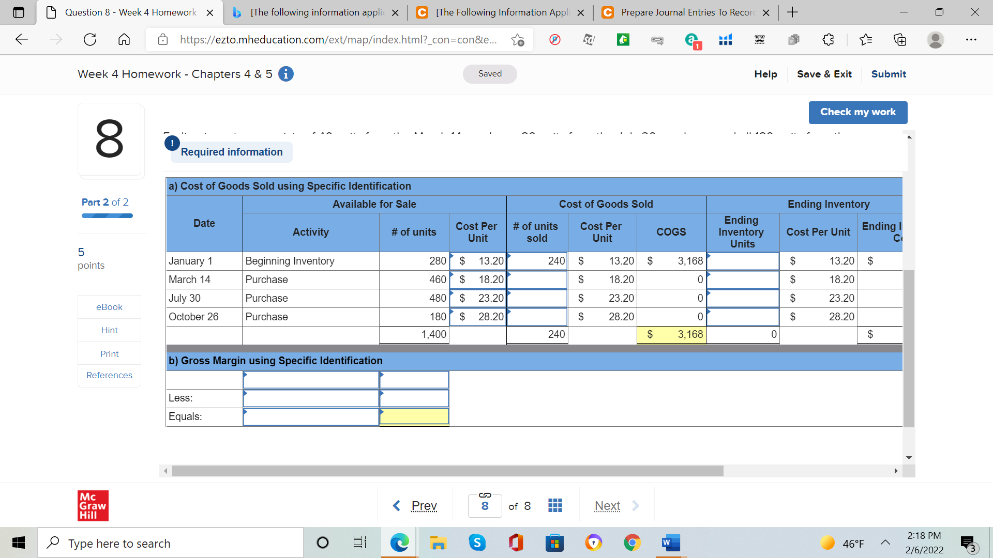Click the info icon next to the homework title
Viewport: 993px width, 558px height.
(x=285, y=74)
